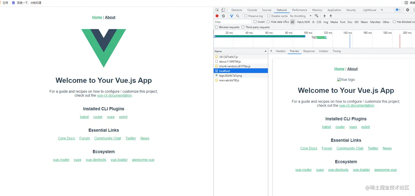Filter requests by Img type
This screenshot has height=196, width=415.
click(x=326, y=22)
